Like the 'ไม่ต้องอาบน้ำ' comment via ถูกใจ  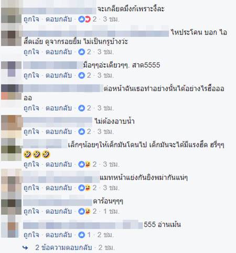pos(31,131)
